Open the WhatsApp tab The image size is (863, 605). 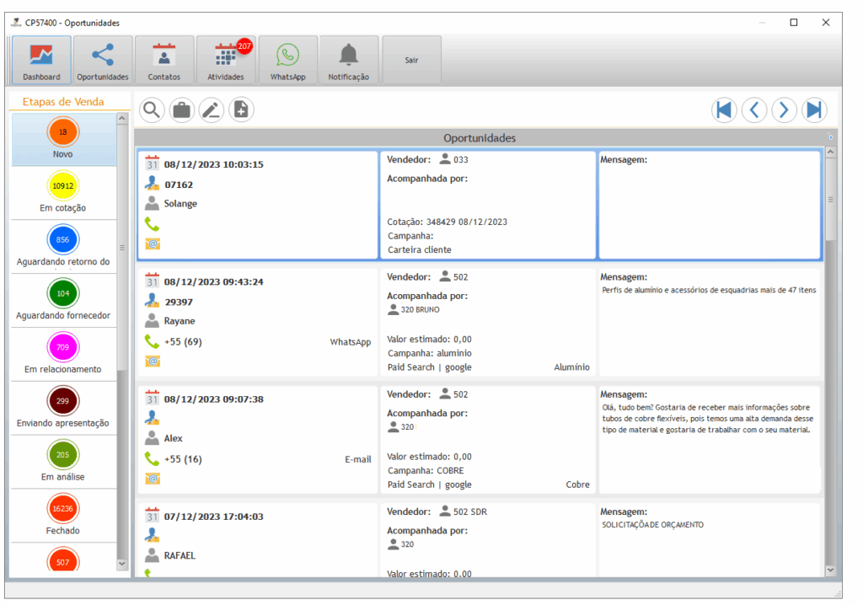[x=287, y=61]
